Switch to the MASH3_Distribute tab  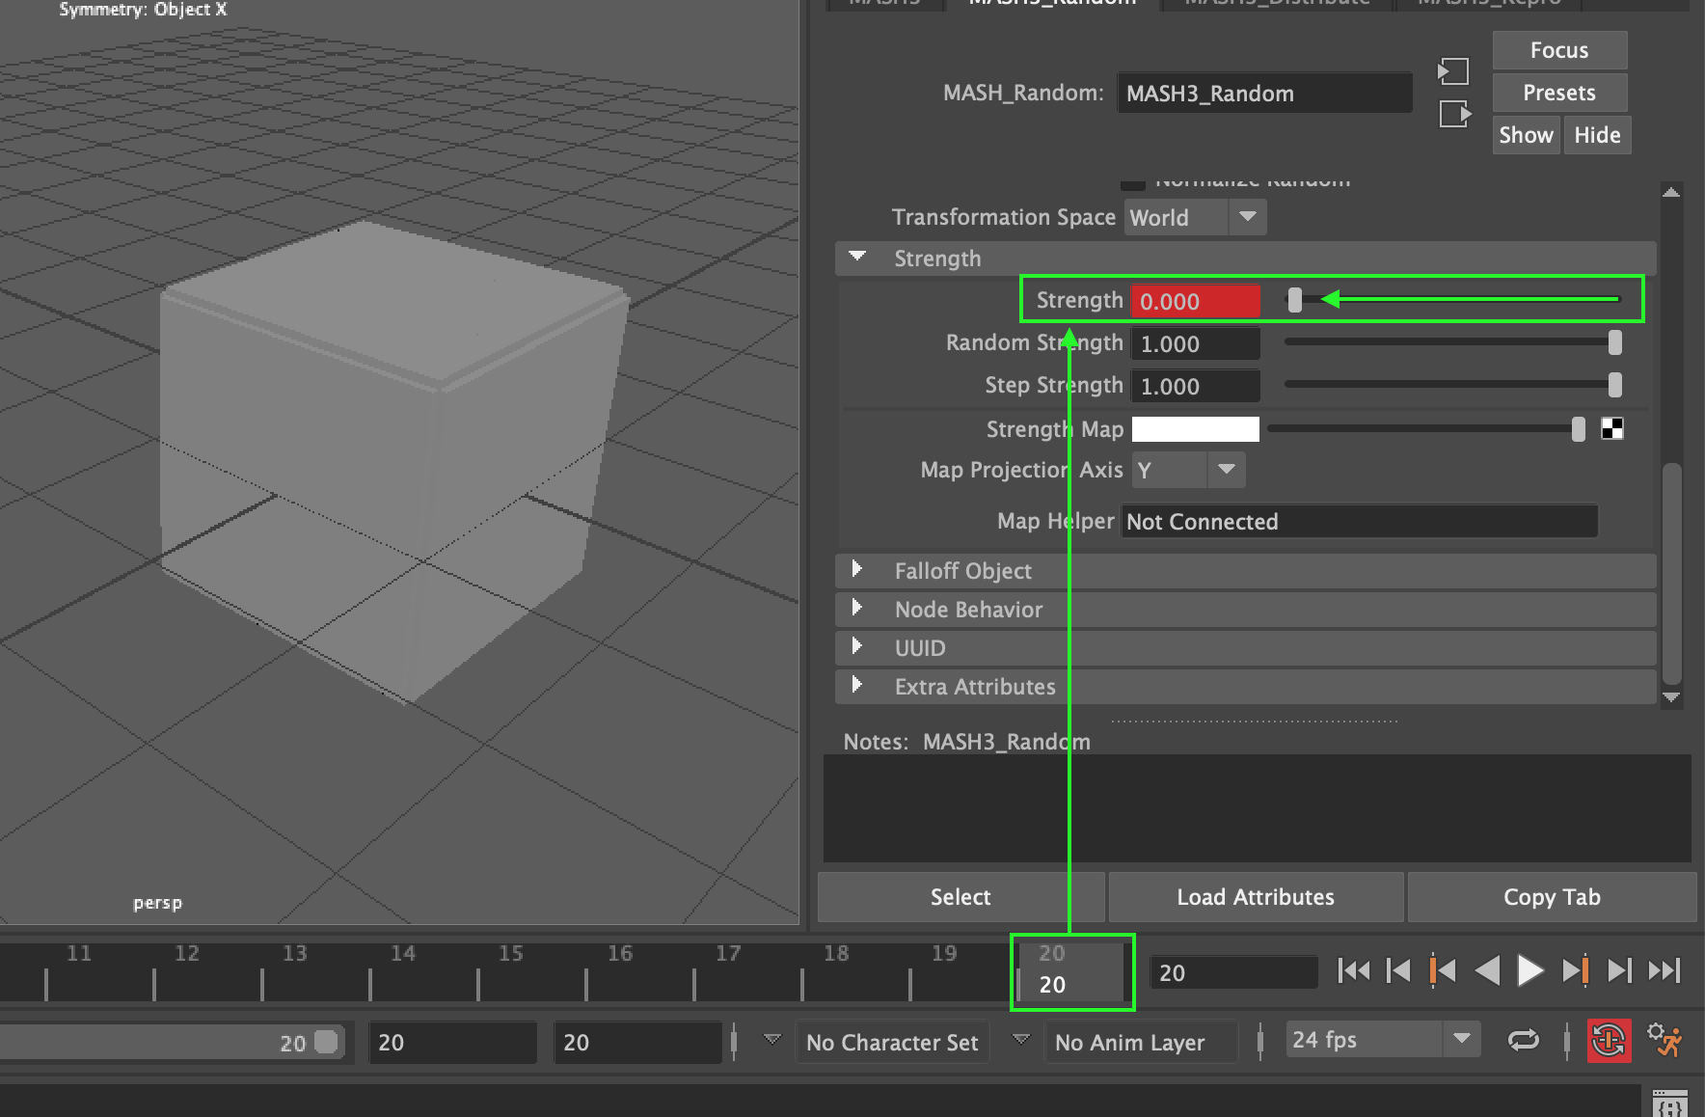(1276, 5)
